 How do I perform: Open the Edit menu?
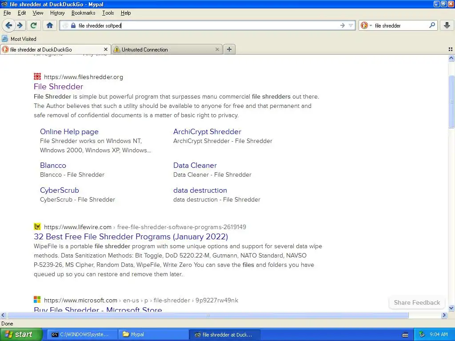(x=22, y=13)
